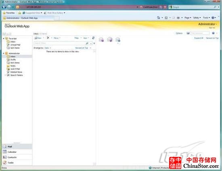
Task: Click inside the Search Inbox field
Action: (59, 43)
